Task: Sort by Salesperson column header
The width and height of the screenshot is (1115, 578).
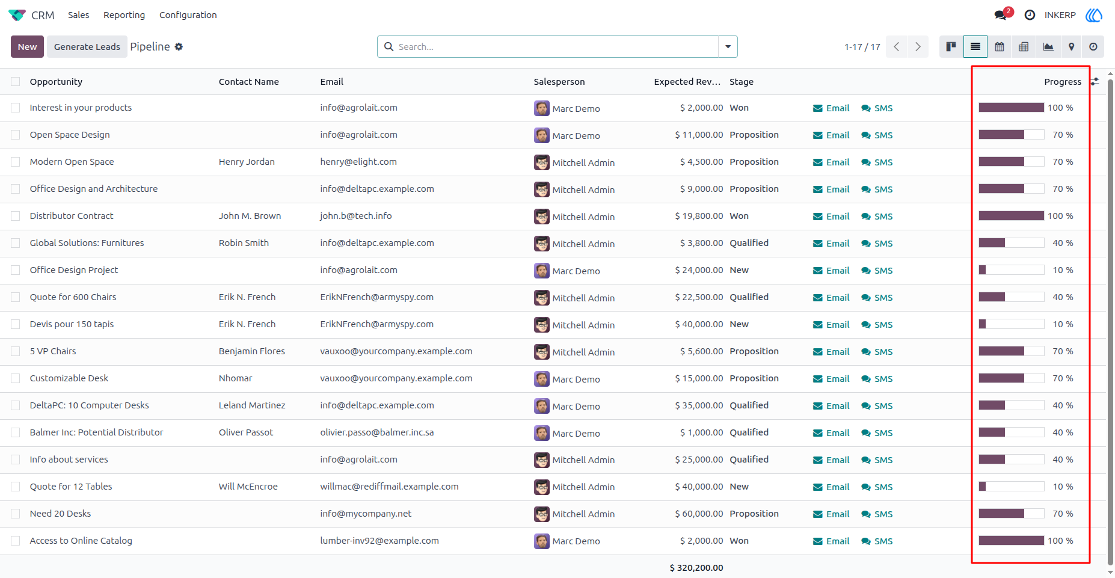Action: coord(559,82)
